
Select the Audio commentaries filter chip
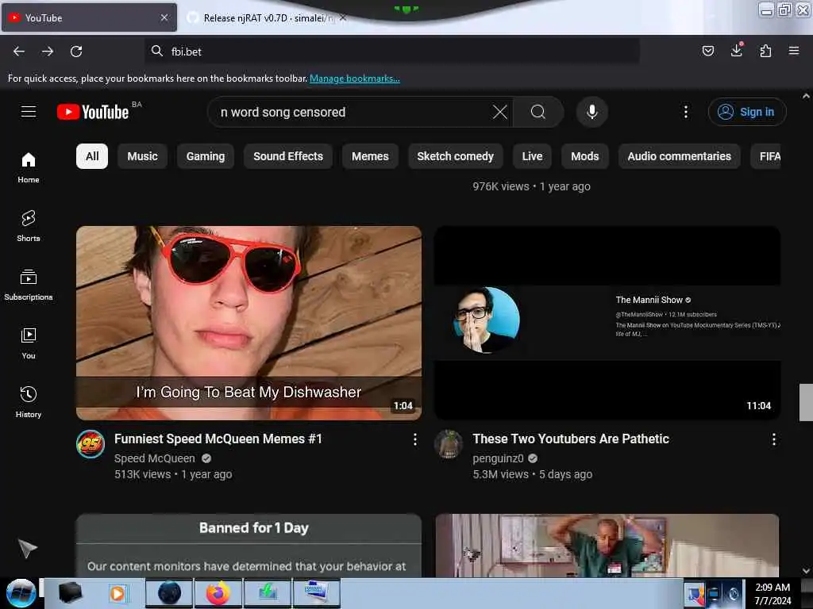(x=680, y=156)
